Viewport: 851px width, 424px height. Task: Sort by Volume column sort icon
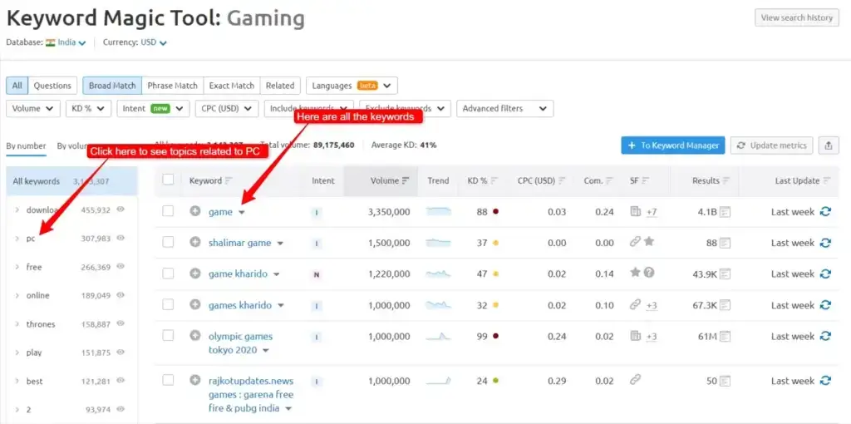(406, 181)
